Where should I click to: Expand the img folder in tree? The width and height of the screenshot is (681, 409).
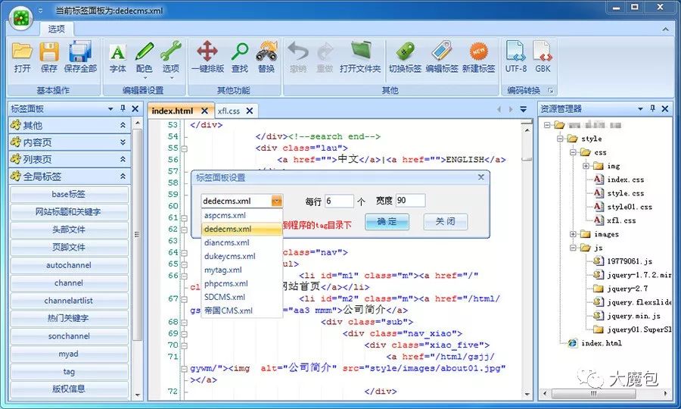point(586,166)
